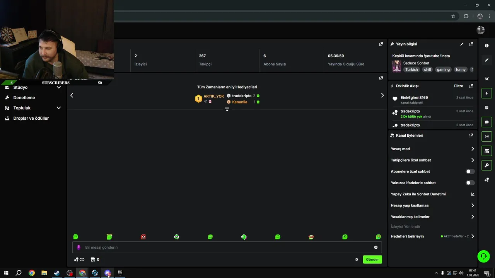495x278 pixels.
Task: Pop out the chat panel
Action: [x=381, y=78]
